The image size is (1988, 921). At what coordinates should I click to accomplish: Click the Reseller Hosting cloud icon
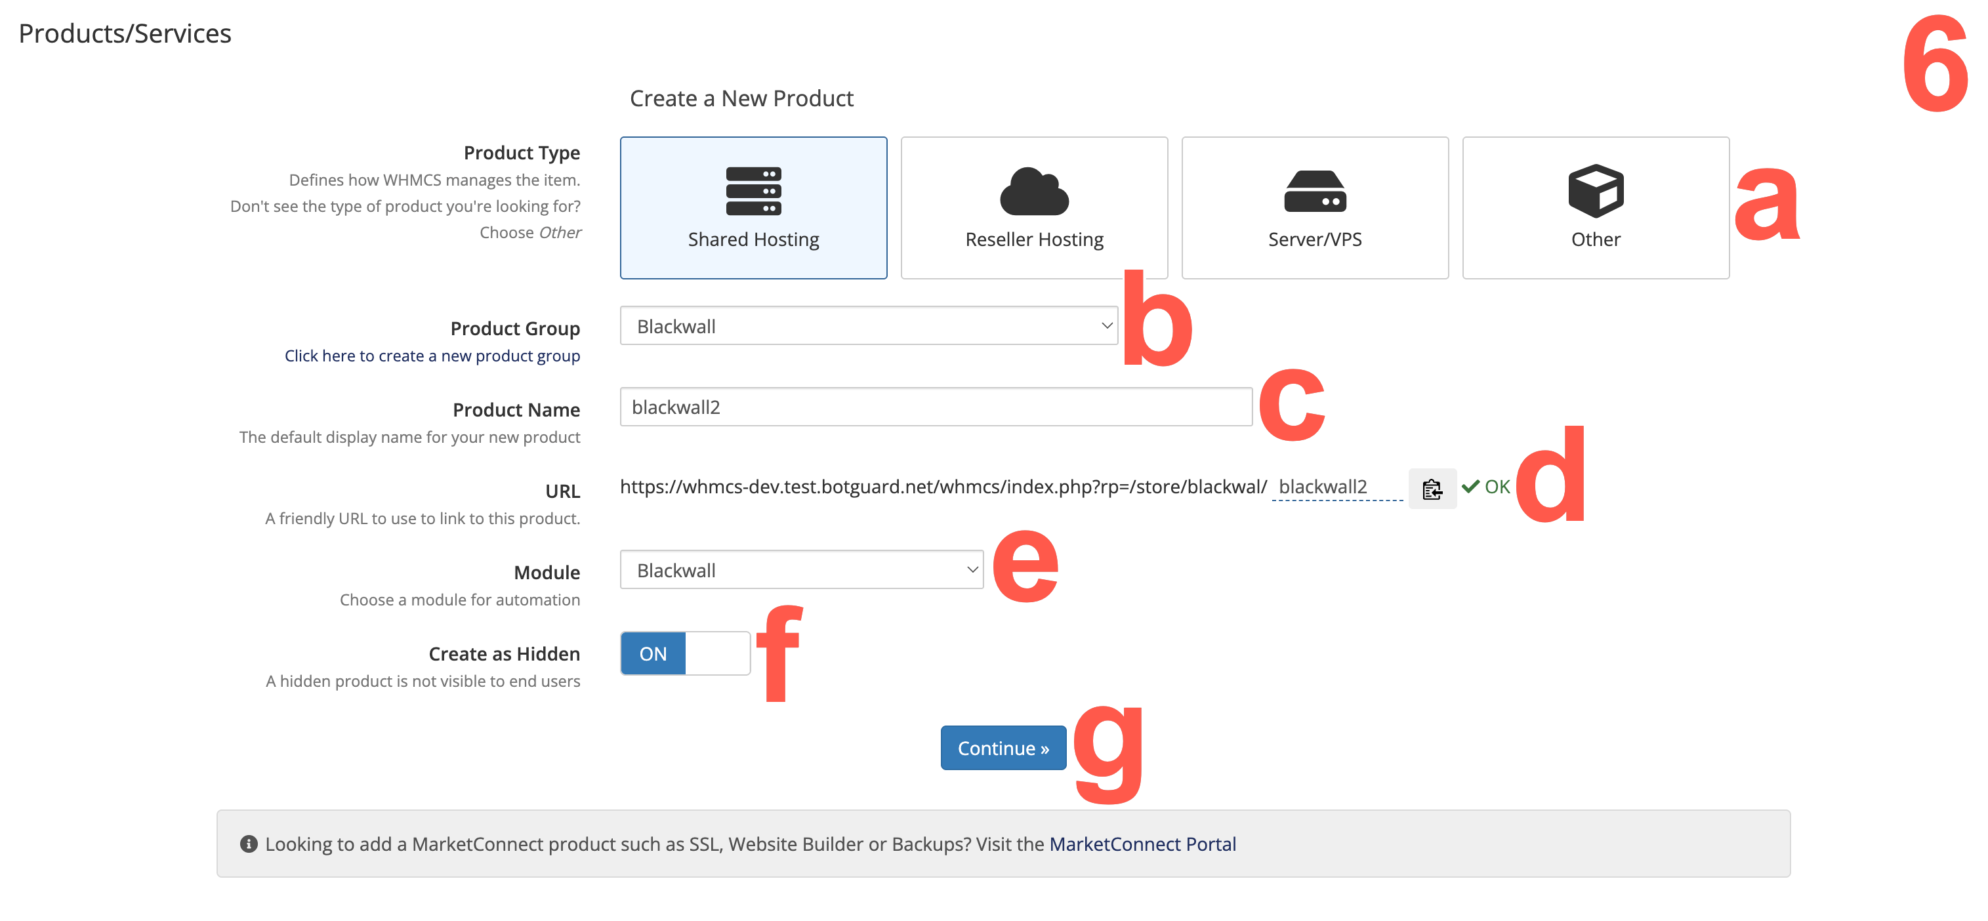(1034, 190)
